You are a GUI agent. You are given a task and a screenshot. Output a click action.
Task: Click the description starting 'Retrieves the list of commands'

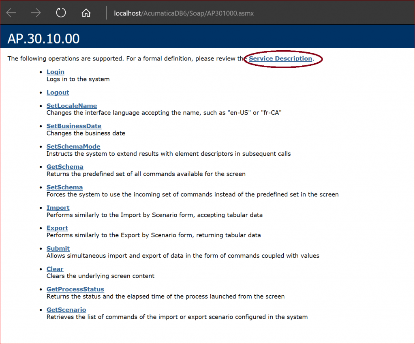coord(177,317)
